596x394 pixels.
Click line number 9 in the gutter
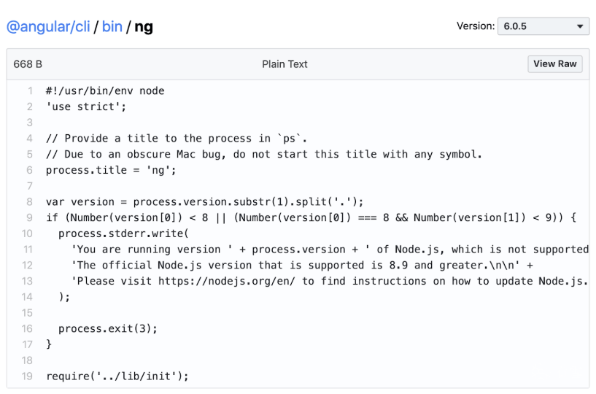tap(30, 217)
